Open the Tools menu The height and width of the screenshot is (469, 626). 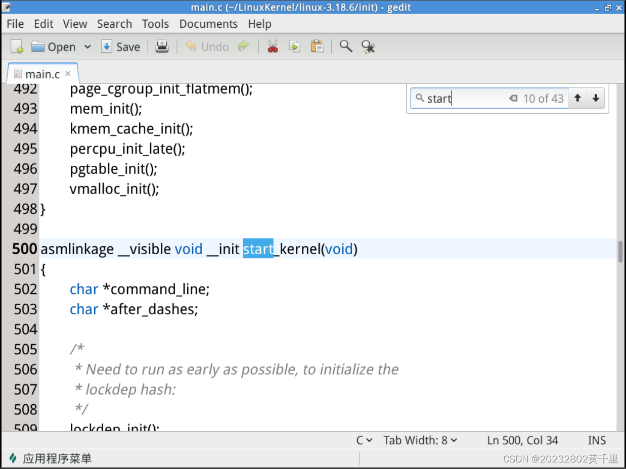click(155, 24)
